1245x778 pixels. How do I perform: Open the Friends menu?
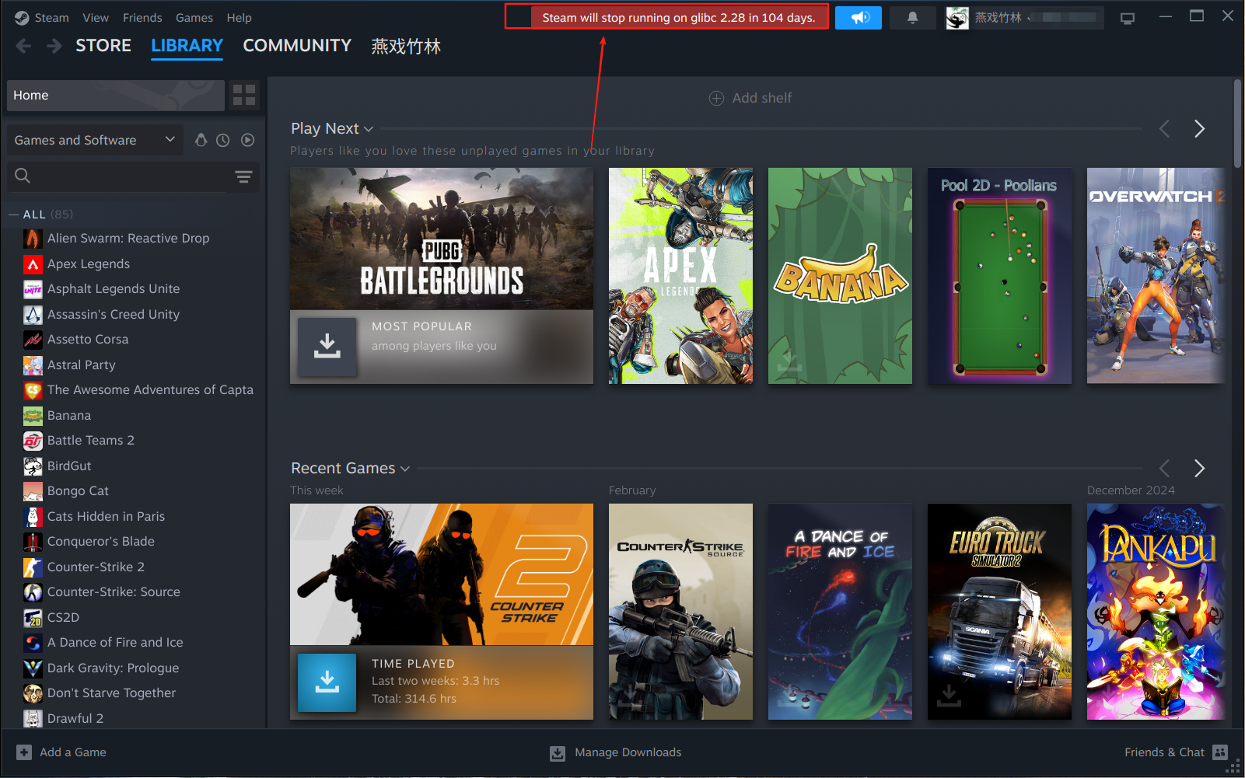[142, 18]
